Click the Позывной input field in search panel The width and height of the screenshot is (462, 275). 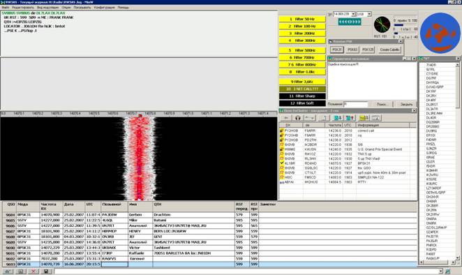[x=356, y=104]
